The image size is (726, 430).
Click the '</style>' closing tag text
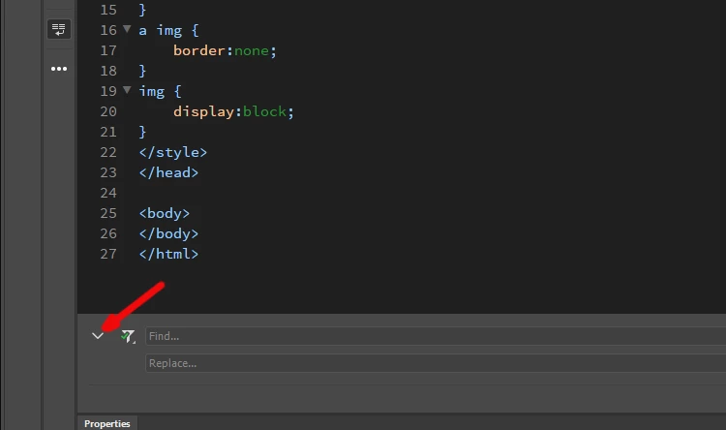173,152
